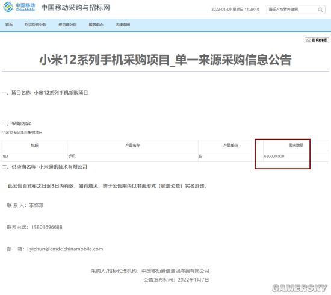The image size is (331, 295).
Task: Select the 650000.000 quantity cell
Action: click(274, 157)
